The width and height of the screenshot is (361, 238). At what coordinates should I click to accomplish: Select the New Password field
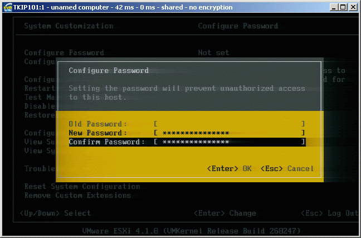[229, 133]
